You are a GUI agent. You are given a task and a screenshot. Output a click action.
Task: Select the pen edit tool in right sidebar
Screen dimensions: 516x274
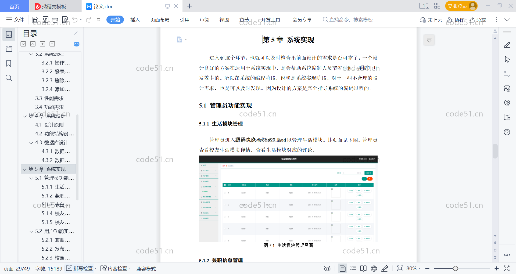[x=507, y=45]
